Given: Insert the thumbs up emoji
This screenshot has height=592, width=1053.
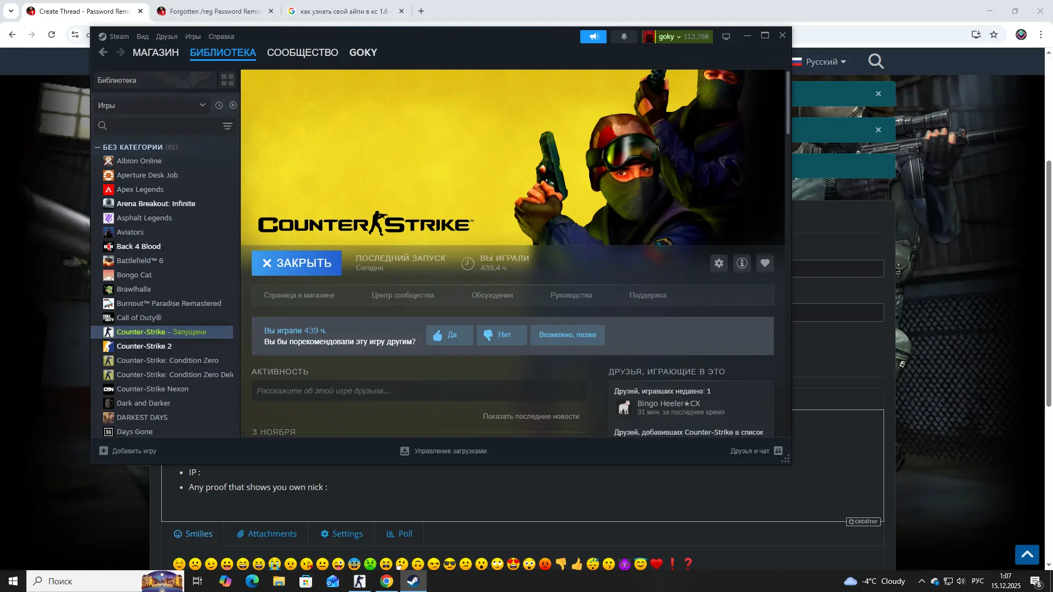Looking at the screenshot, I should click(x=577, y=563).
